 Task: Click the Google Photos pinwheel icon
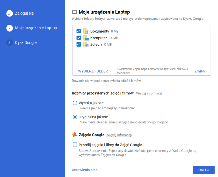pyautogui.click(x=74, y=135)
